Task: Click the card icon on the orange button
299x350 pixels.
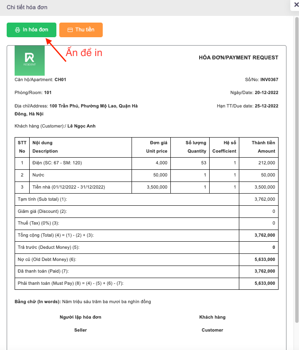Action: [70, 30]
